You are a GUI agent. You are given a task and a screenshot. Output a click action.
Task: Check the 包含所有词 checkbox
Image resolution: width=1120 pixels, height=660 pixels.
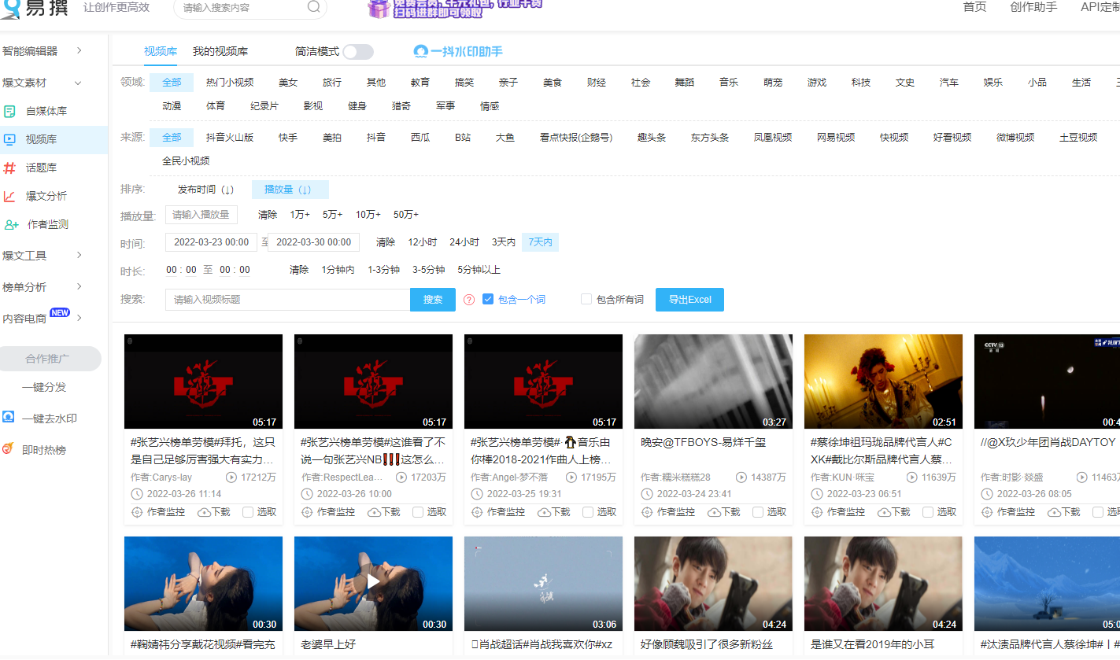coord(586,299)
